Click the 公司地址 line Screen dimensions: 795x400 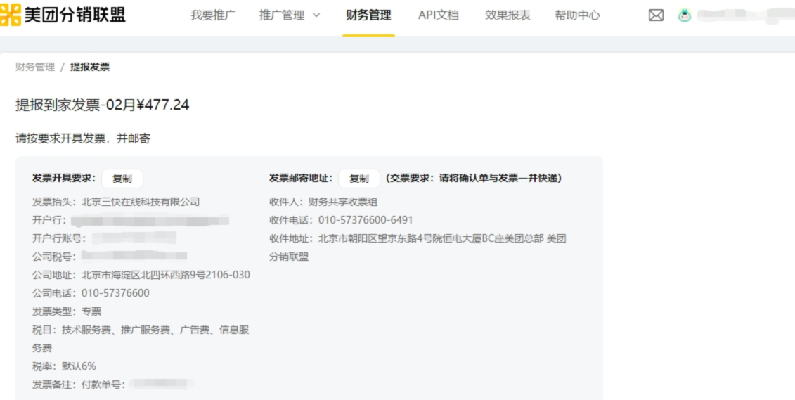(141, 275)
